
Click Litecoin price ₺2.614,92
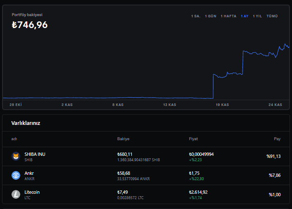click(x=198, y=192)
